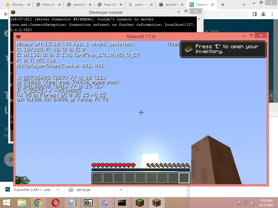The image size is (278, 208).
Task: Open a new browser tab
Action: (223, 5)
